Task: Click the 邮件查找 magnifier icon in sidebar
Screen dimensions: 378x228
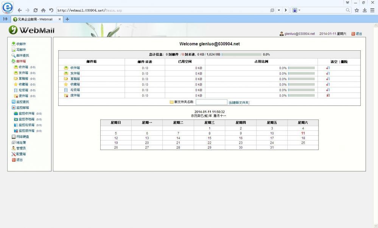Action: pyautogui.click(x=14, y=56)
